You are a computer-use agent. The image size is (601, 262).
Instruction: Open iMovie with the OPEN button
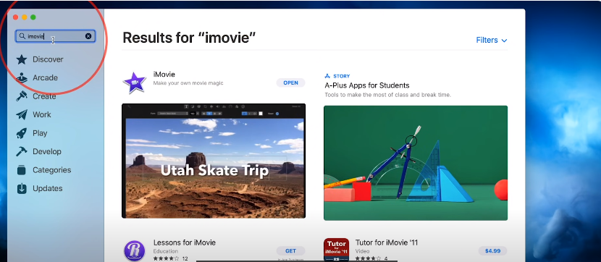tap(290, 83)
